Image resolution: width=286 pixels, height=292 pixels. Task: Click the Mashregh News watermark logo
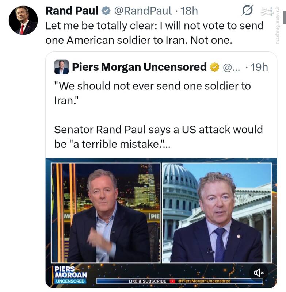pos(267,12)
